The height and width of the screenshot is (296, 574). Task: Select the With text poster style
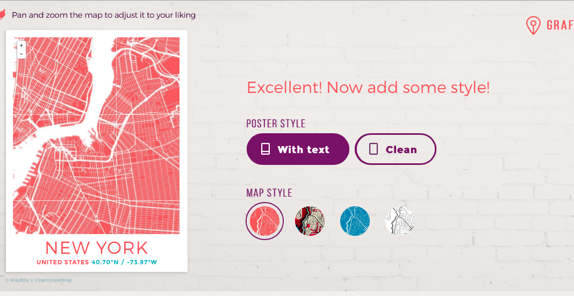point(298,149)
